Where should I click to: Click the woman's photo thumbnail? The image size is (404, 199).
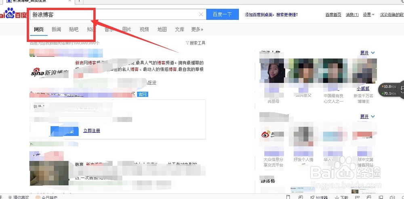point(272,70)
